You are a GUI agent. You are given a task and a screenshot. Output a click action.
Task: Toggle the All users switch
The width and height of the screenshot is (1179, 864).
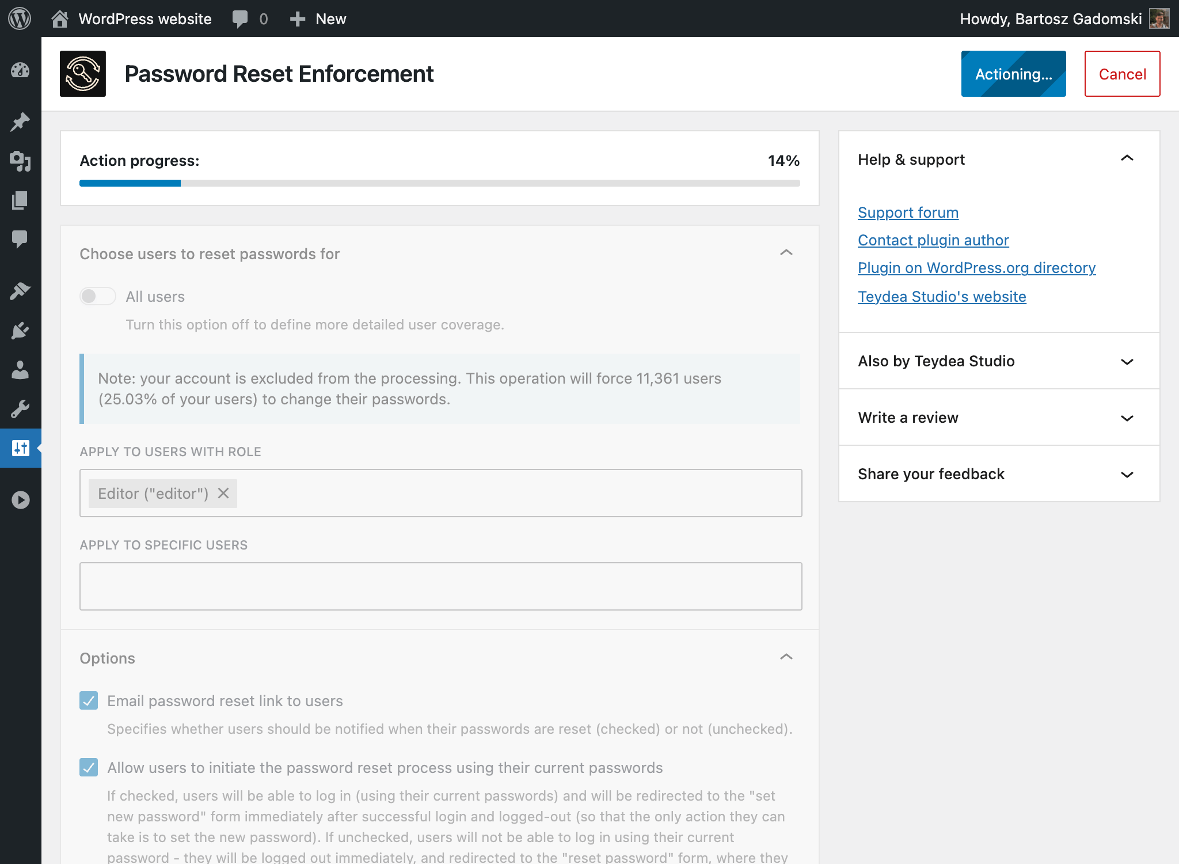pos(97,296)
